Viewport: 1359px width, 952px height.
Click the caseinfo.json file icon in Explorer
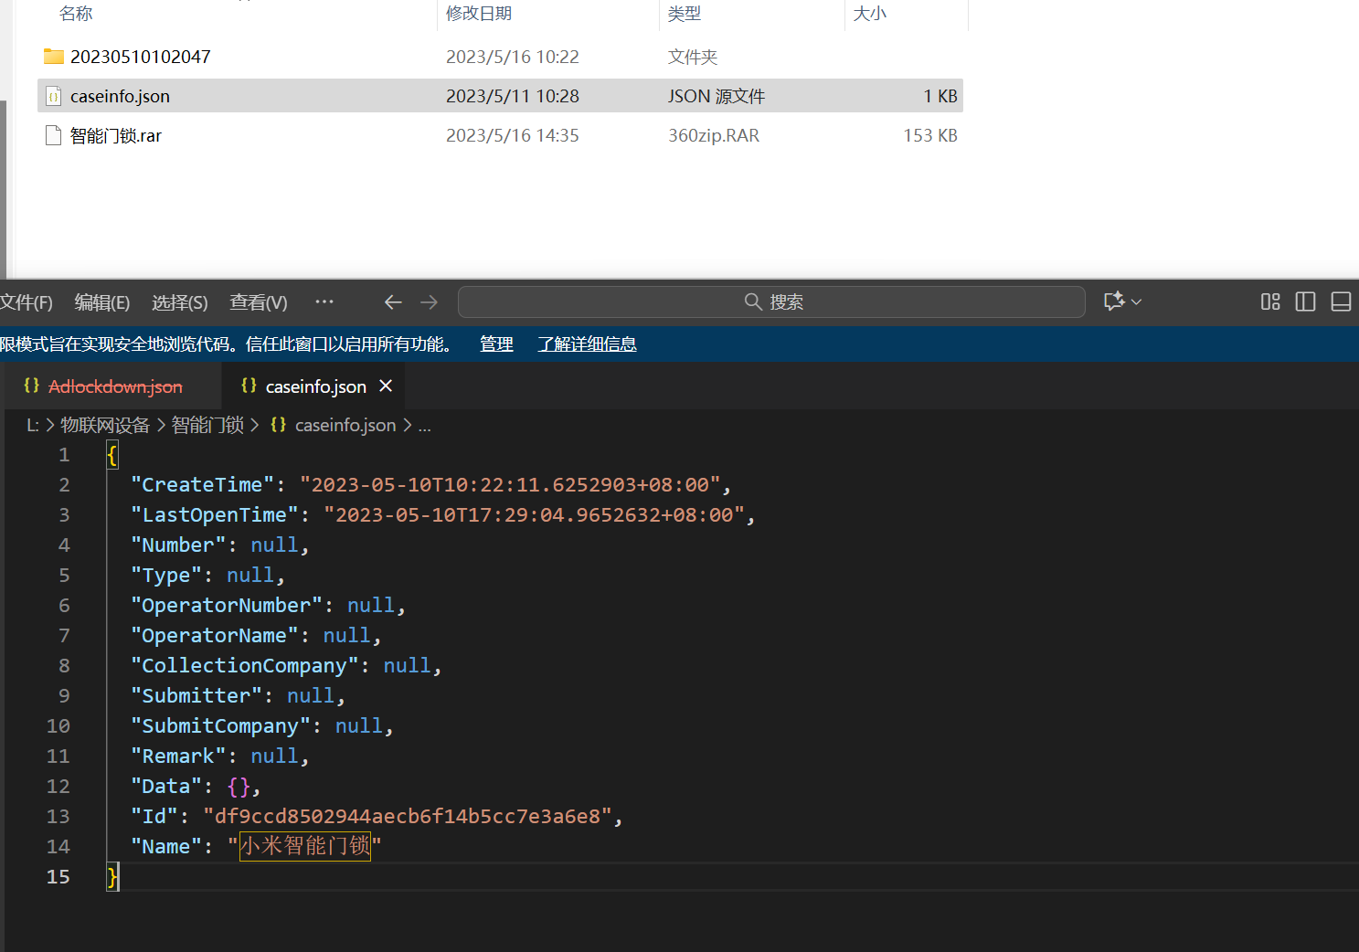[x=54, y=96]
